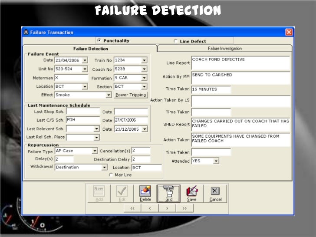Go to previous record with < button

click(150, 208)
